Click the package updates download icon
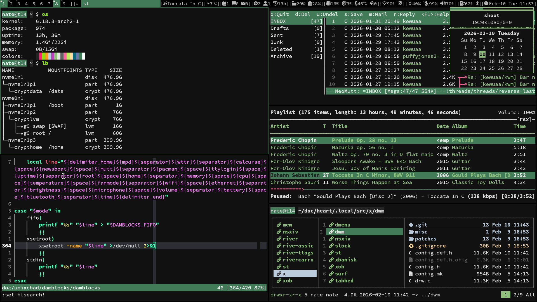 click(255, 4)
